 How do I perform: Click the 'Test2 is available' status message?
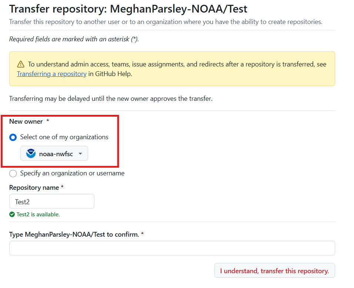(38, 215)
